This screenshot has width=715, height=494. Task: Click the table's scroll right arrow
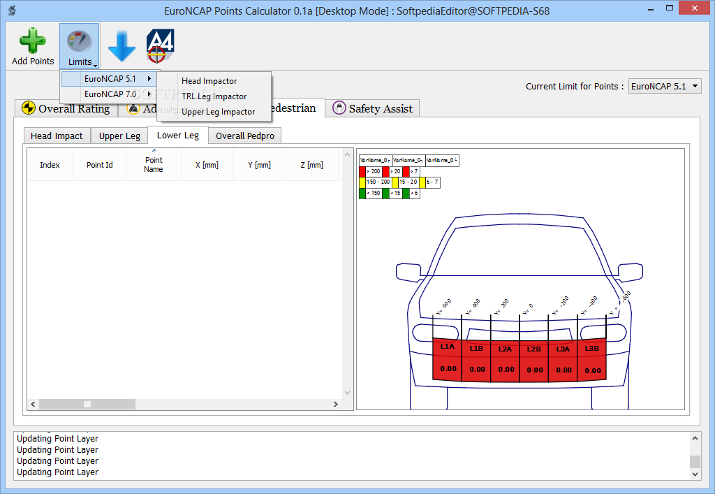coord(336,404)
